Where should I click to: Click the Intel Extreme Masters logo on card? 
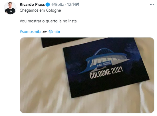pos(104,64)
